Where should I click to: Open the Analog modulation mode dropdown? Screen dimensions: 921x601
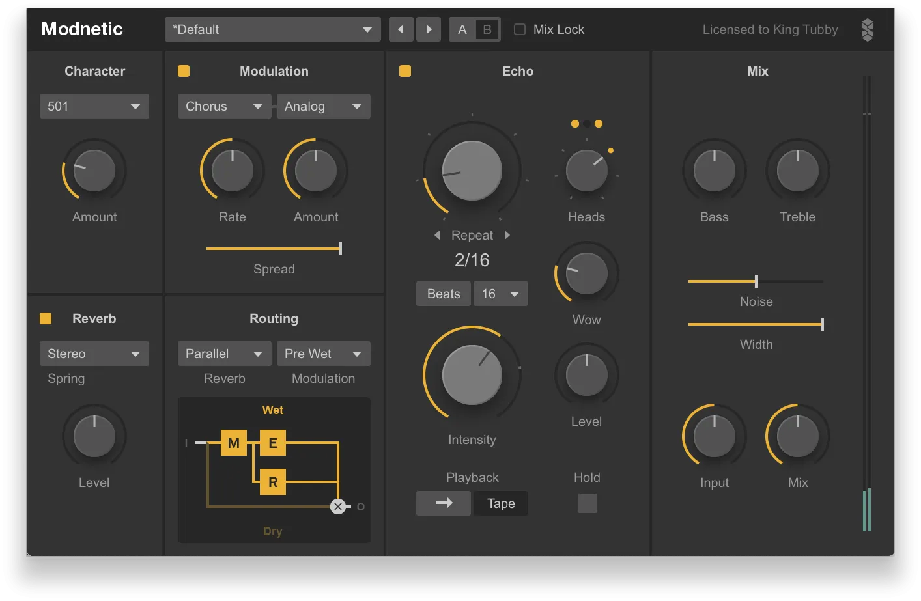click(x=324, y=106)
